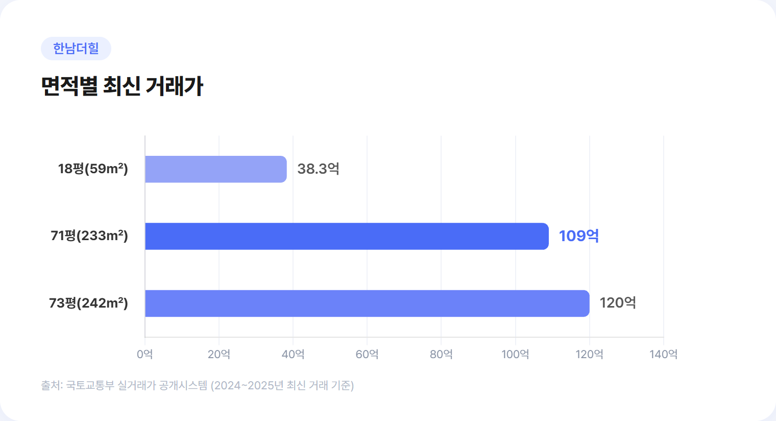Click the 40억 axis tick label
This screenshot has width=776, height=421.
[293, 354]
